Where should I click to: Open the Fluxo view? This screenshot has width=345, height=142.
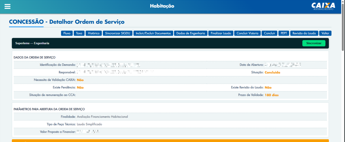67,33
